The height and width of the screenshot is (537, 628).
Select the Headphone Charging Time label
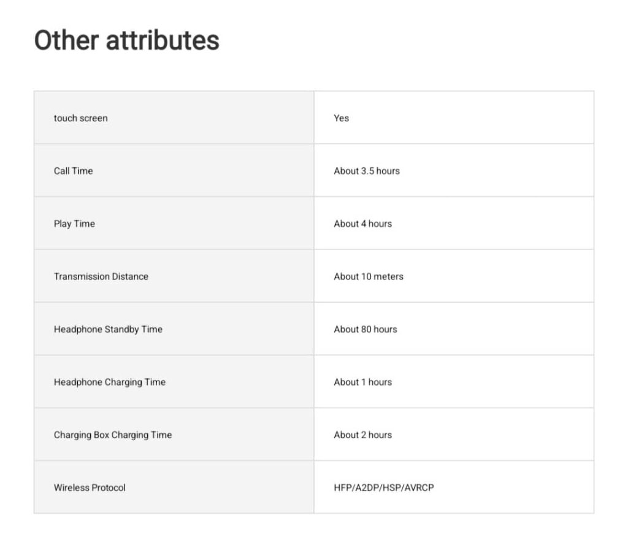(109, 382)
